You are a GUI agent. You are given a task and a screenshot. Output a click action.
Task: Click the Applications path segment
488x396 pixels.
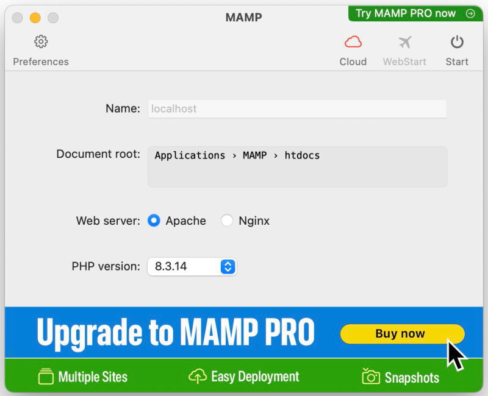190,155
